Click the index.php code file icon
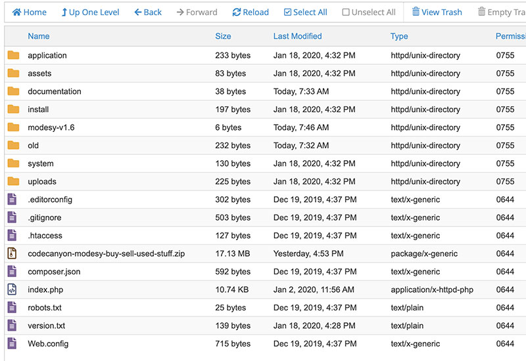The width and height of the screenshot is (526, 361). coord(12,289)
